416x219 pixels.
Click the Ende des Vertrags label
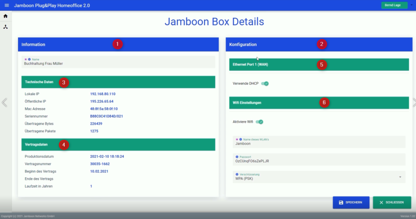click(x=39, y=179)
